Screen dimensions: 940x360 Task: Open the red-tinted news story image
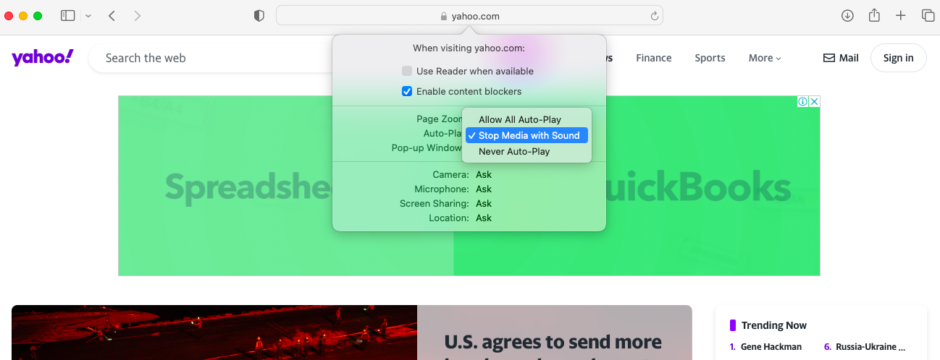coord(214,333)
